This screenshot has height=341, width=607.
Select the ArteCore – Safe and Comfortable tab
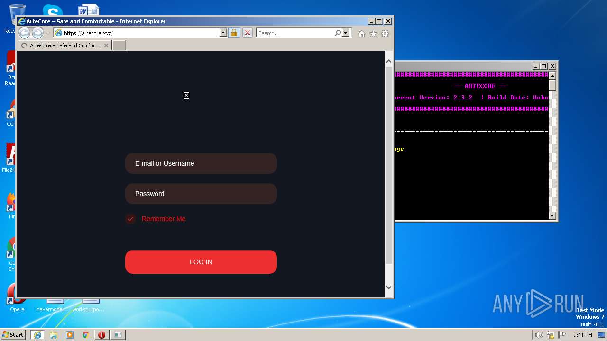point(65,45)
